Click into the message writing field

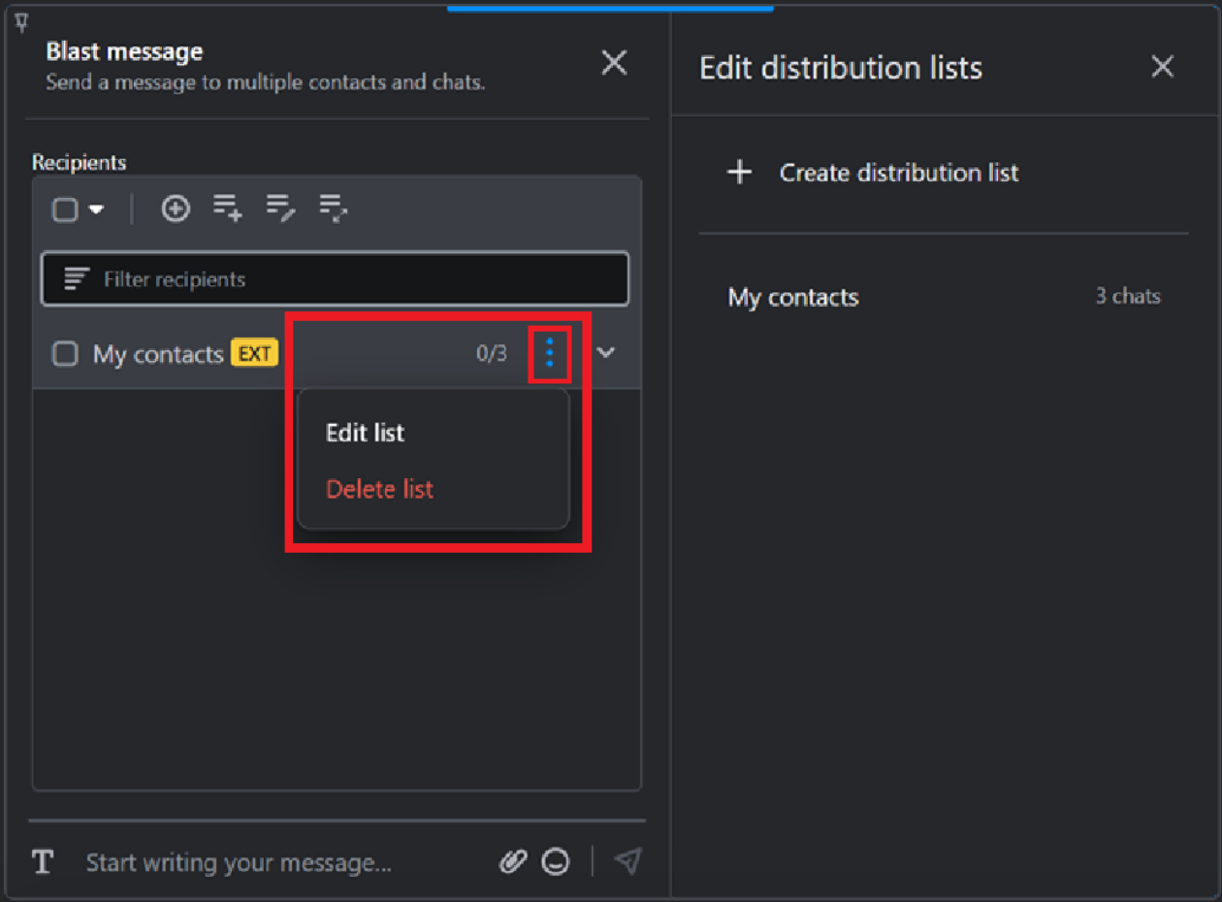click(x=239, y=862)
